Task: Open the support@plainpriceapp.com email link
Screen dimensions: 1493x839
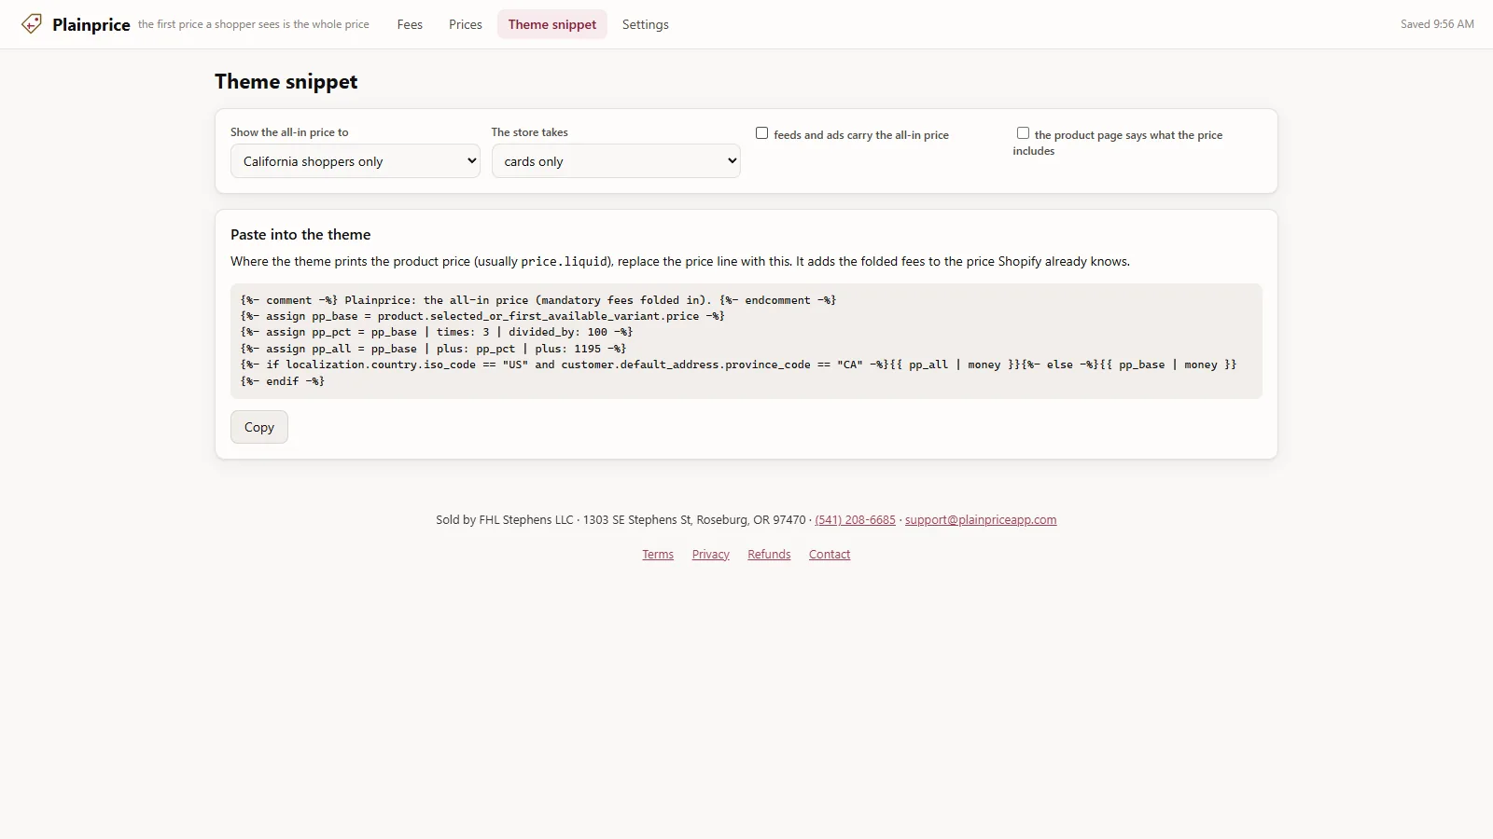Action: point(981,520)
